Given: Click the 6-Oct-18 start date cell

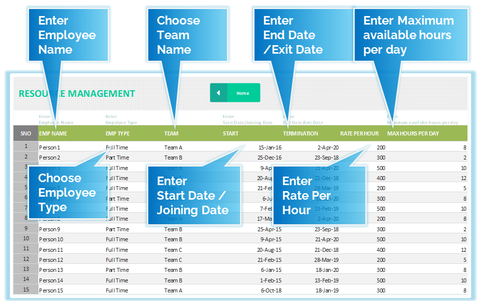Looking at the screenshot, I should pyautogui.click(x=271, y=290).
